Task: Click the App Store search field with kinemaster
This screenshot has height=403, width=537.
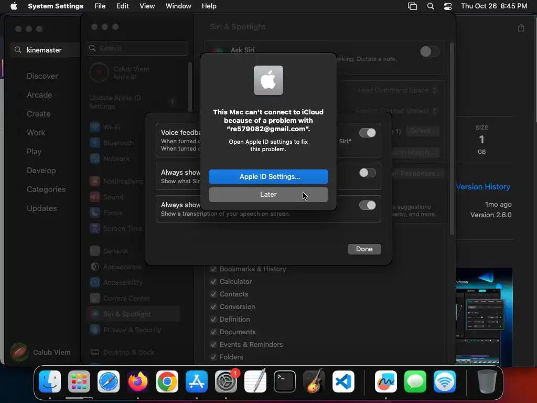Action: 45,50
